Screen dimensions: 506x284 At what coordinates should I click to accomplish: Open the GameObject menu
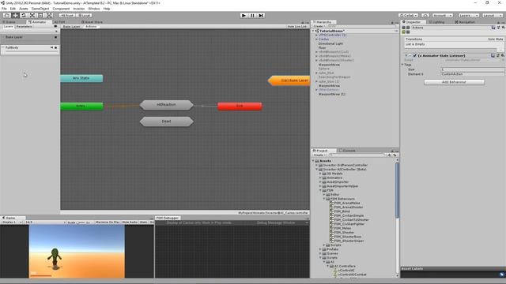tap(40, 9)
